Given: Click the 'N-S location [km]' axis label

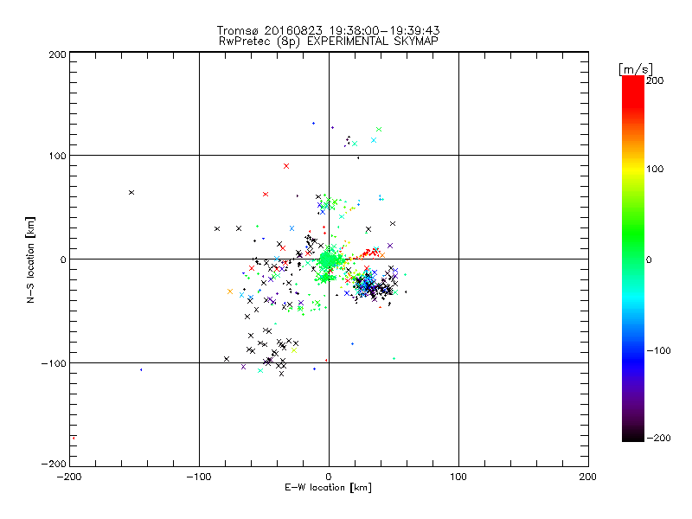Looking at the screenshot, I should pos(30,259).
